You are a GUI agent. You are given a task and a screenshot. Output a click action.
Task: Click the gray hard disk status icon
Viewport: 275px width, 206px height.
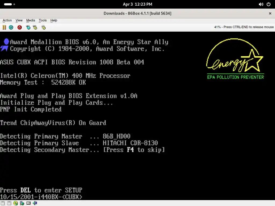tap(28, 203)
